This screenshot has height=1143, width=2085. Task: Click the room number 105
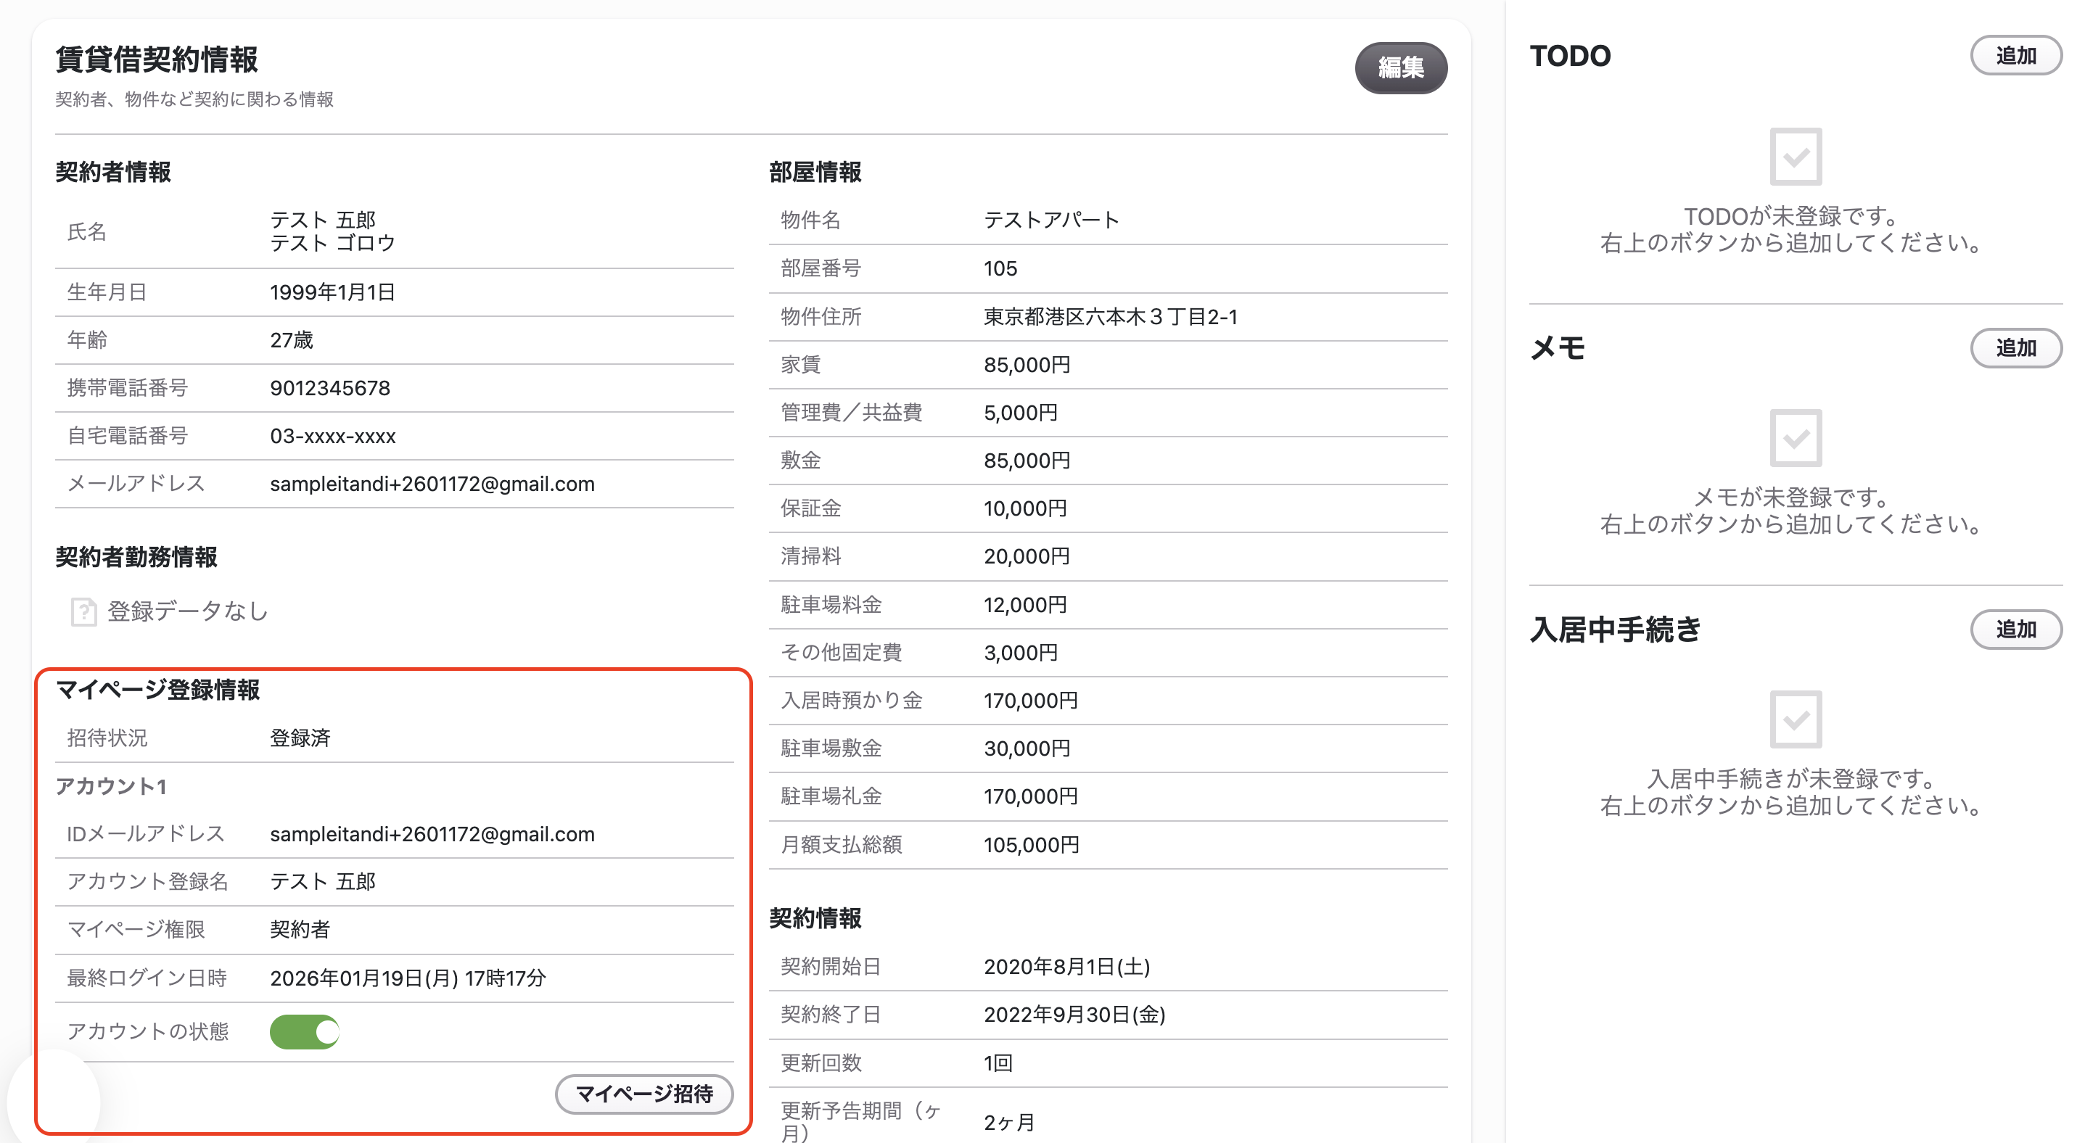click(x=1000, y=268)
